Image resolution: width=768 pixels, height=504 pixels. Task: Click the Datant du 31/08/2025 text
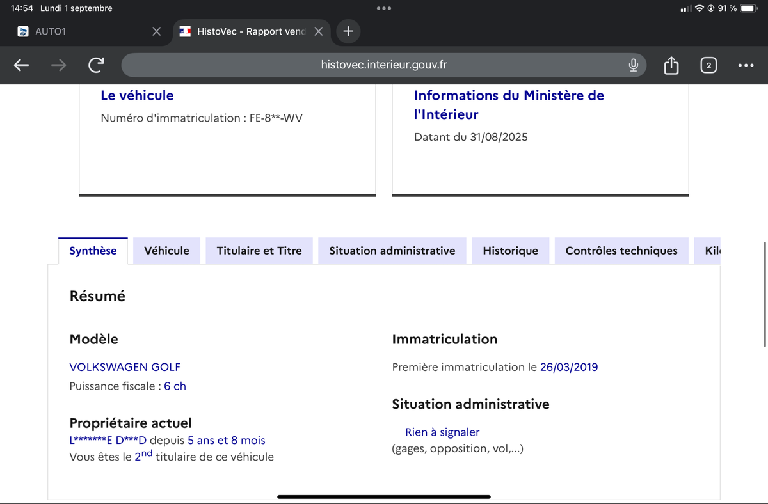[x=471, y=137]
